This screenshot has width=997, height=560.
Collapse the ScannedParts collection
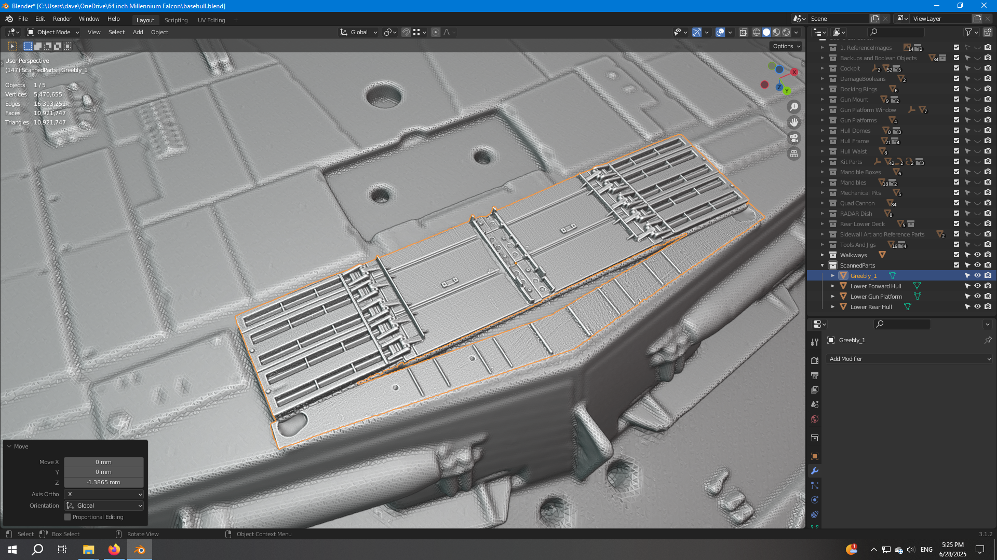tap(823, 265)
